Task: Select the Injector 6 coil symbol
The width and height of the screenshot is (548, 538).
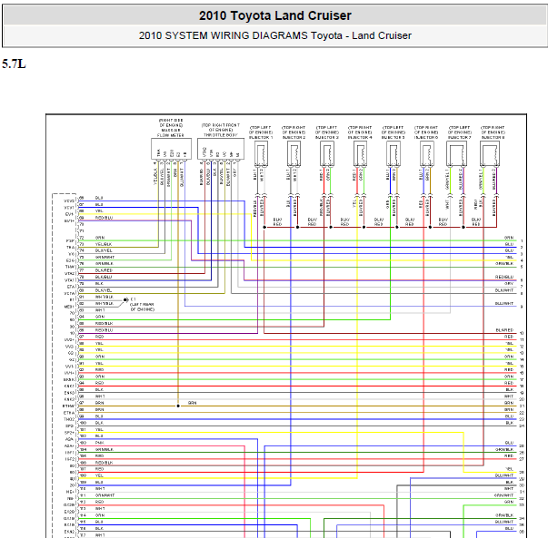Action: tap(427, 153)
